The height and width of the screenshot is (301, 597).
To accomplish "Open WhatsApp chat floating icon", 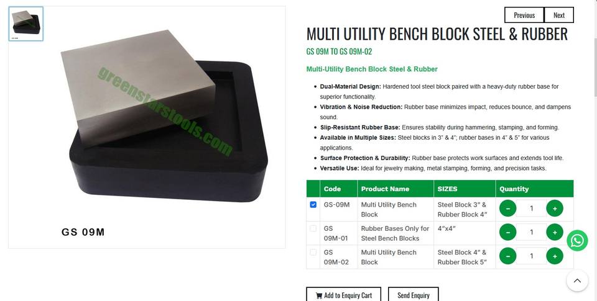I will [x=577, y=241].
